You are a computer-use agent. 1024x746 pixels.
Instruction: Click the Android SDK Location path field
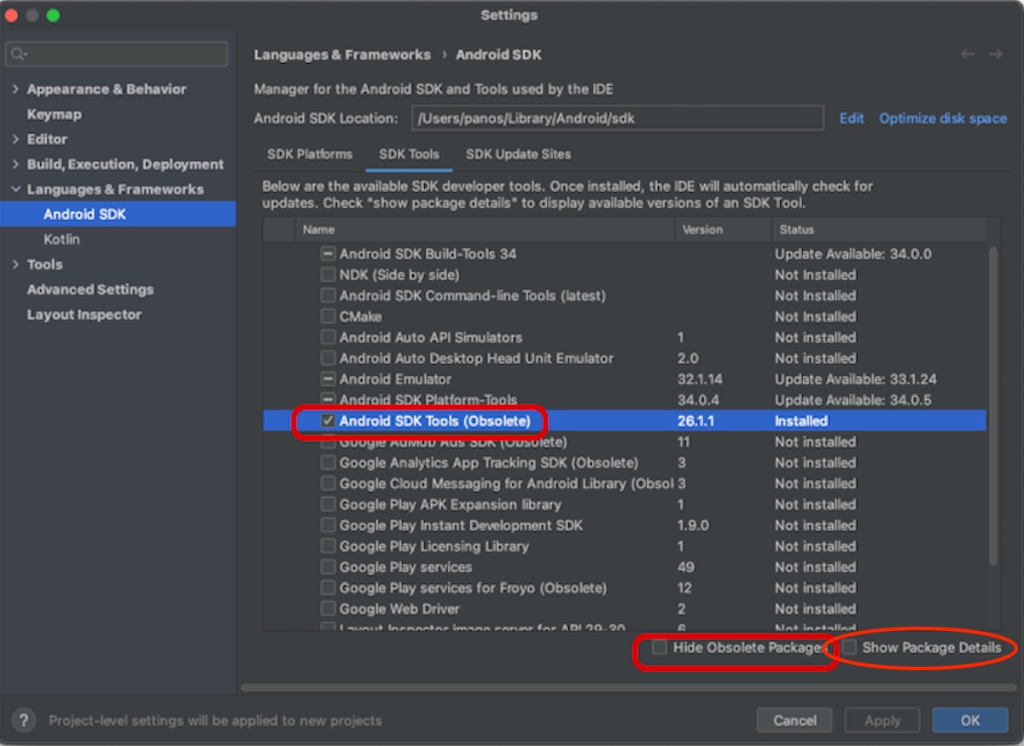[x=617, y=119]
